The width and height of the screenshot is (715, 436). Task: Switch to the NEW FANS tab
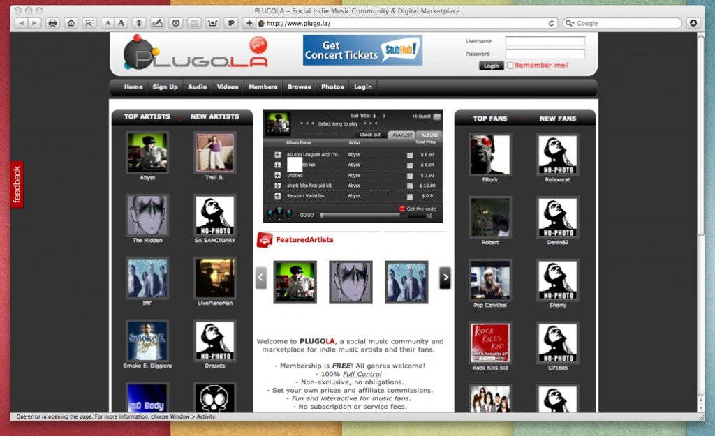[x=558, y=119]
